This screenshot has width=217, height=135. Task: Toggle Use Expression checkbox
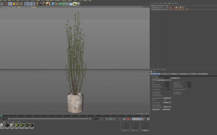(x=186, y=92)
